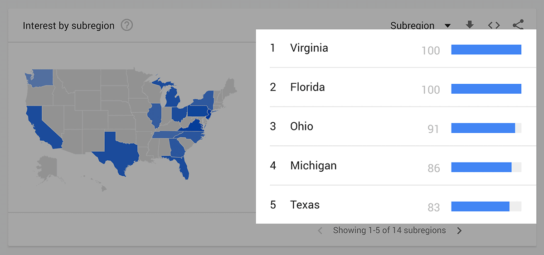
Task: Click Virginia's interest bar
Action: (486, 49)
